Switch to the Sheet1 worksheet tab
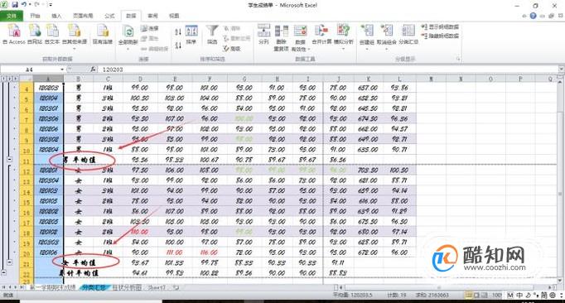The image size is (565, 303). 157,287
